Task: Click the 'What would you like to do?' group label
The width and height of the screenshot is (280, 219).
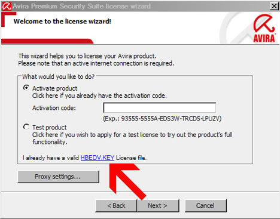Action: point(58,76)
